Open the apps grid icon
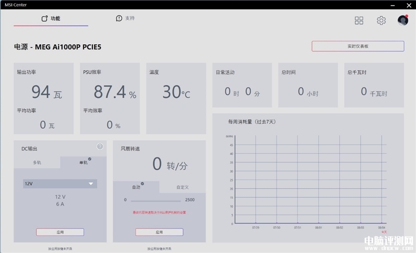The height and width of the screenshot is (253, 416). coord(359,20)
